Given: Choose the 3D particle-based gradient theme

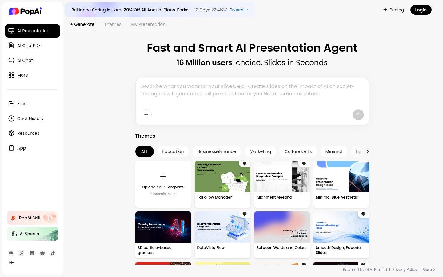Looking at the screenshot, I should 163,235.
